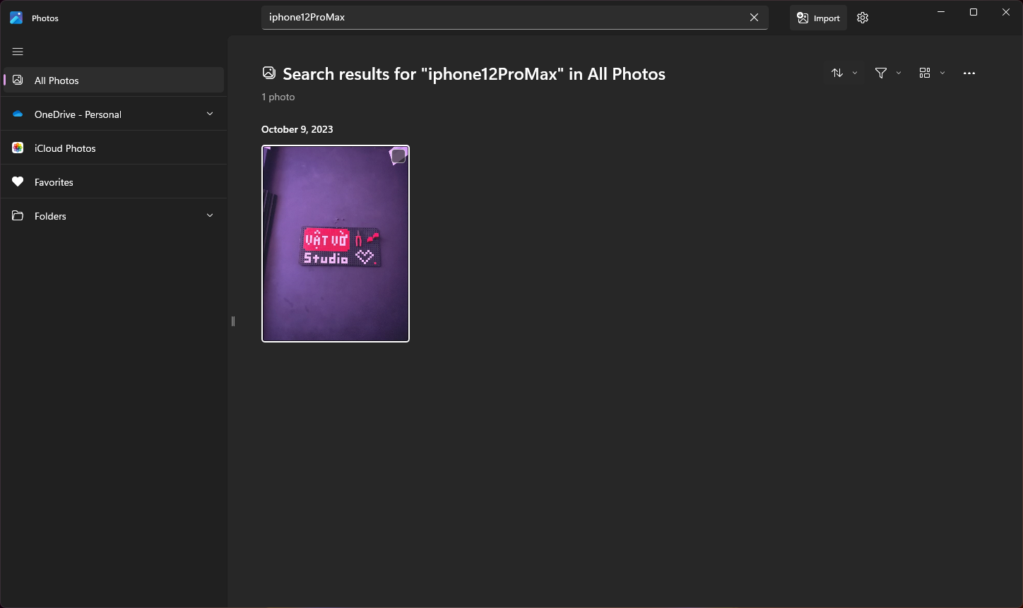The width and height of the screenshot is (1023, 608).
Task: Open the hamburger navigation menu
Action: point(18,52)
